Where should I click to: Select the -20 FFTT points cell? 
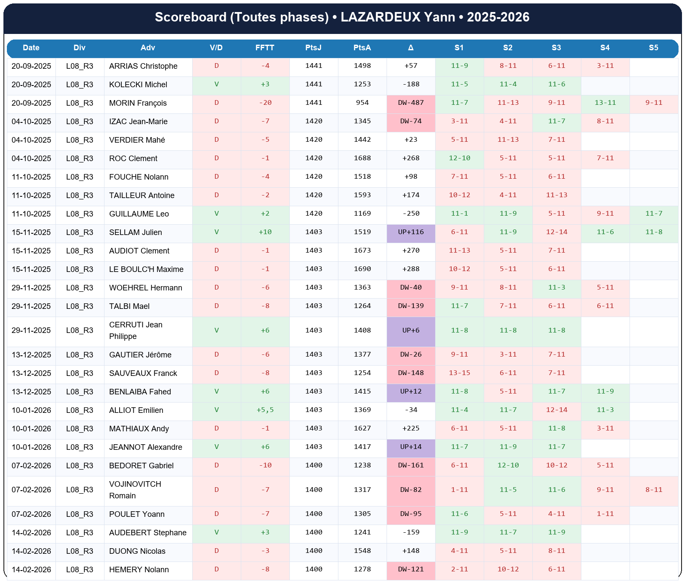point(265,103)
